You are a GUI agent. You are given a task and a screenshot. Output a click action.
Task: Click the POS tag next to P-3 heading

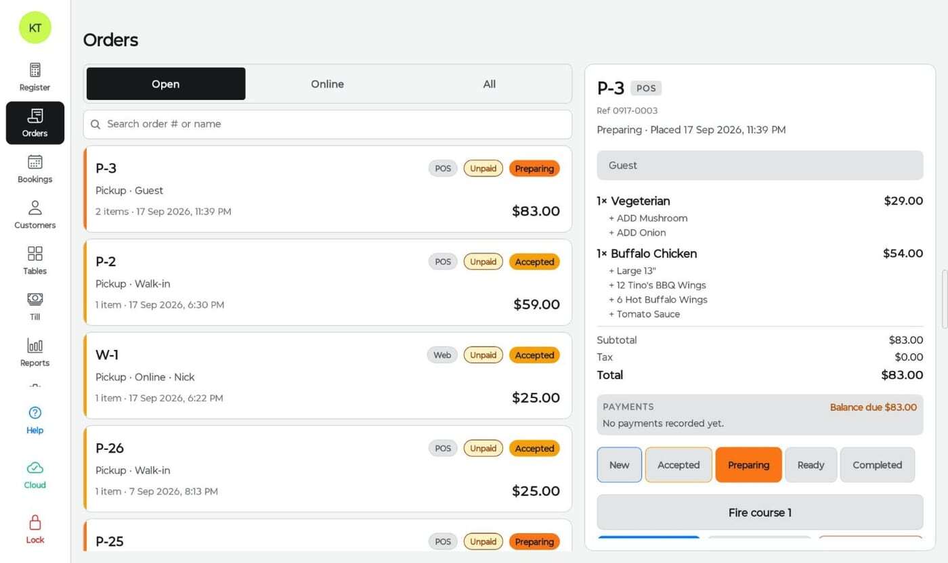click(646, 88)
